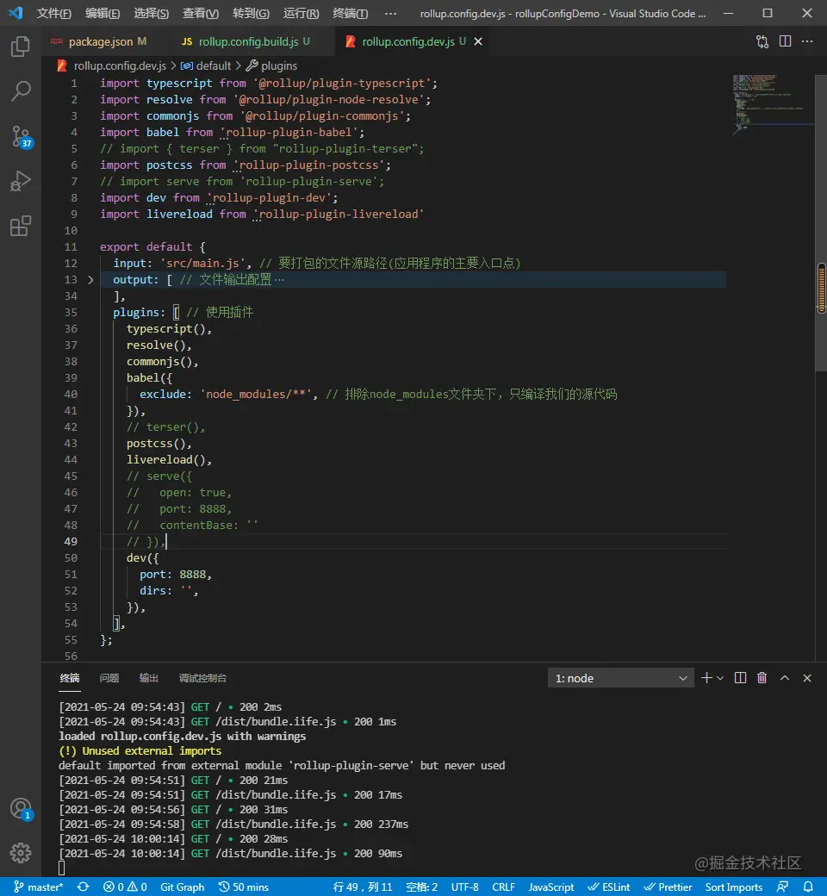
Task: Click the Open Changes compare icon
Action: click(x=762, y=41)
